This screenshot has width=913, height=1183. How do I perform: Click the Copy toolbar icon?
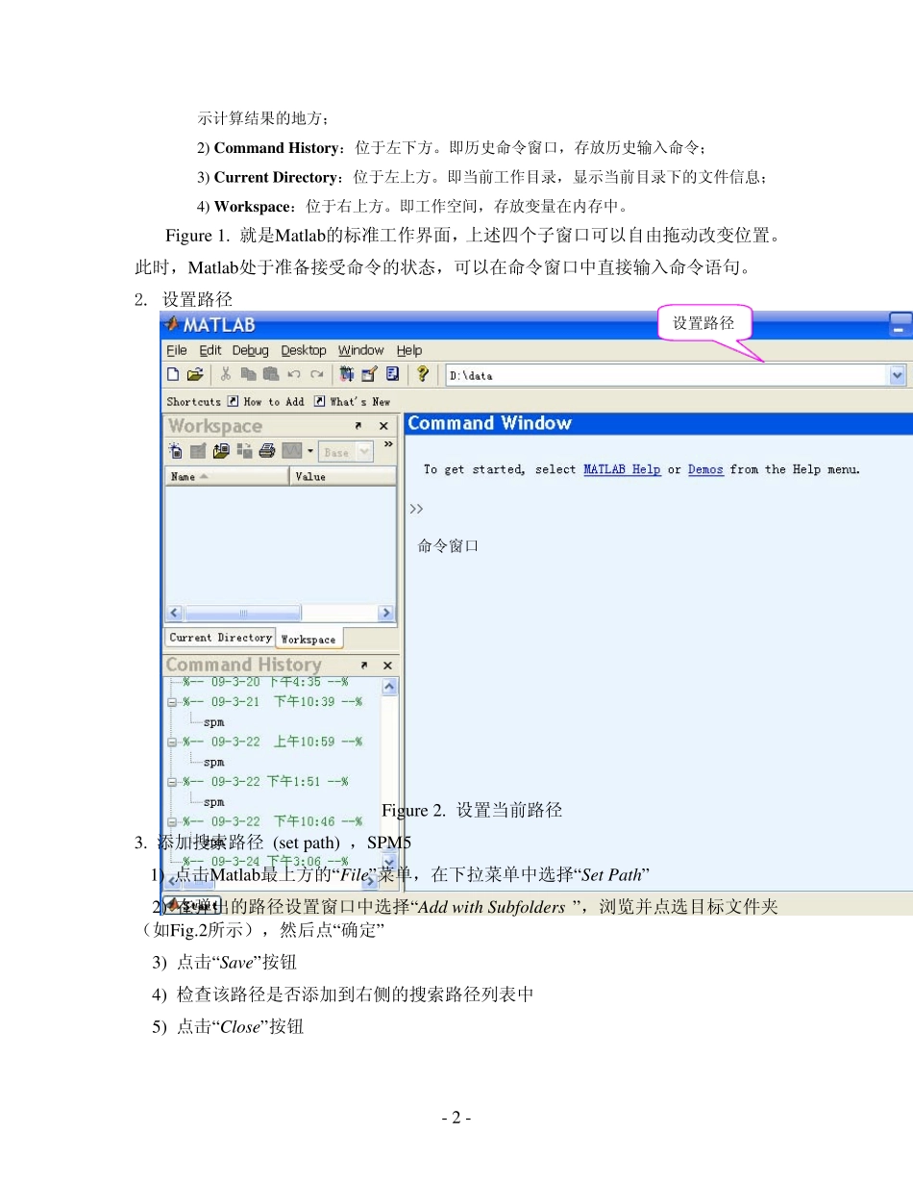pos(249,374)
